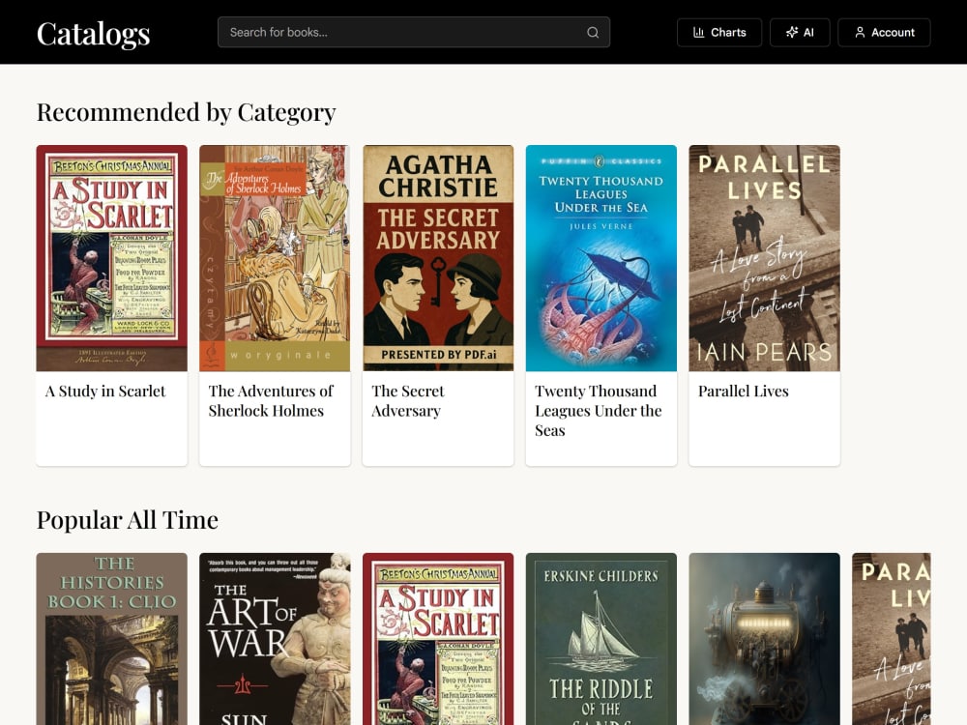Click the magnifier search icon

tap(593, 33)
